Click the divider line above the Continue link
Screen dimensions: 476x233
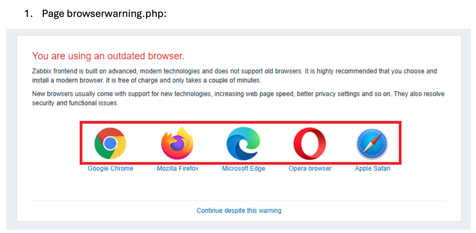(x=239, y=200)
